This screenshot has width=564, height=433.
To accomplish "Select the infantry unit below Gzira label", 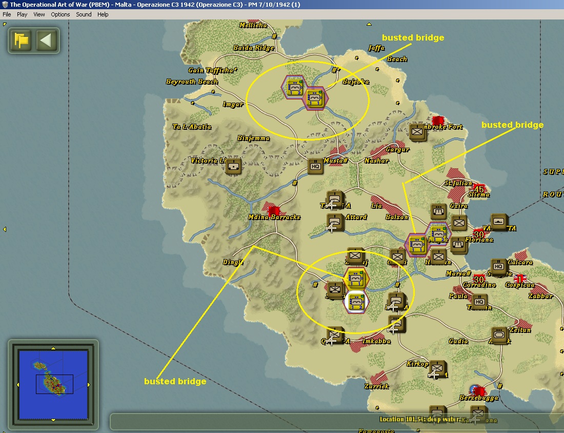I will click(458, 223).
